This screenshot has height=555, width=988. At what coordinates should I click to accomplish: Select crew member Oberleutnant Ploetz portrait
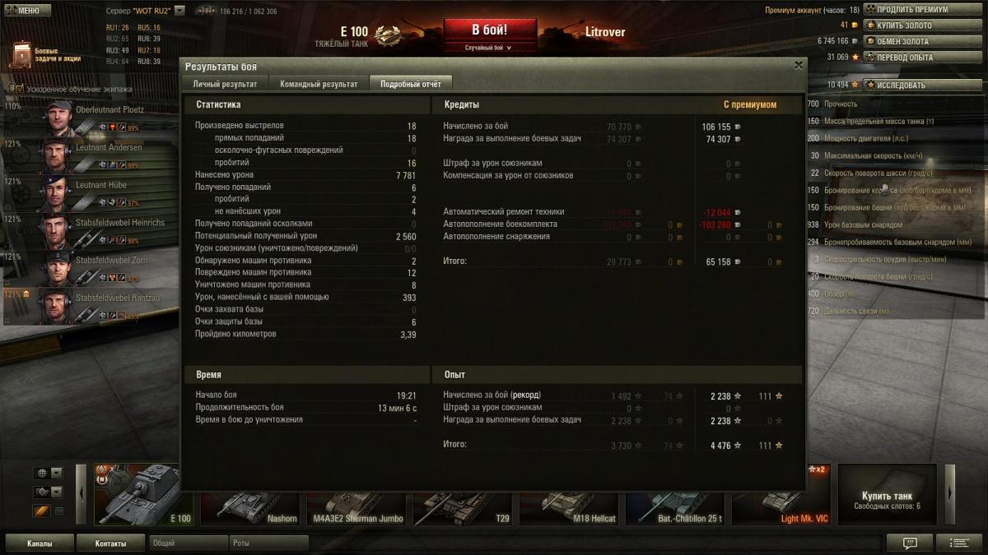[x=58, y=118]
